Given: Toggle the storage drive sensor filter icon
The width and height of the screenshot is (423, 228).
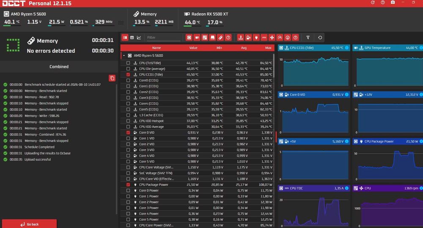Looking at the screenshot, I should tap(213, 38).
